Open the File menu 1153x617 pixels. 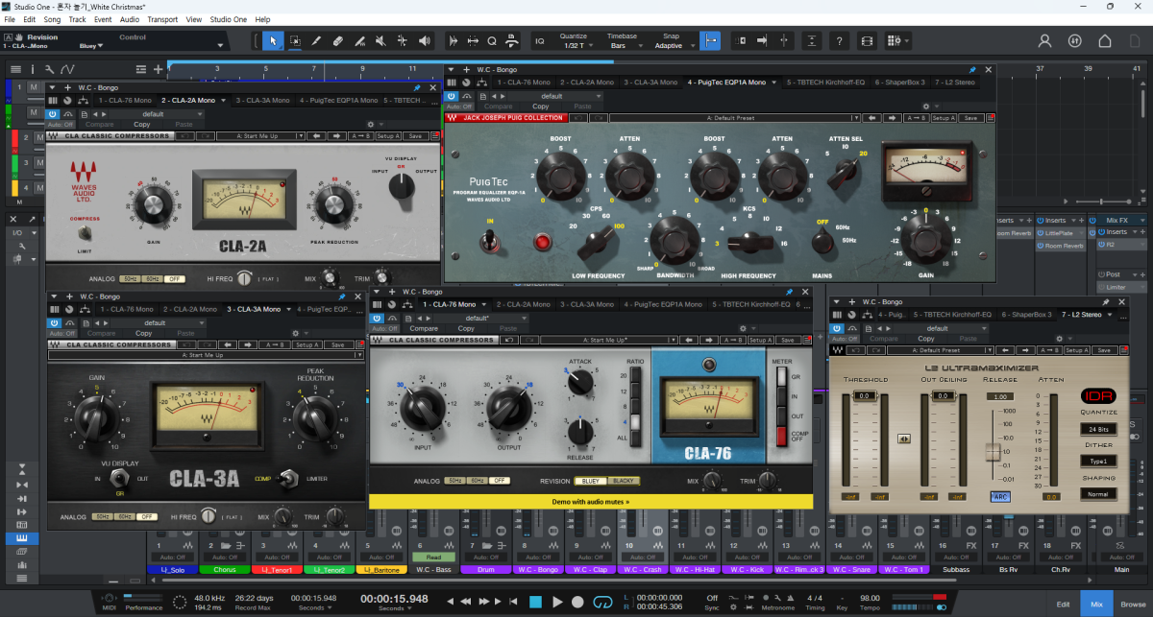pyautogui.click(x=11, y=19)
